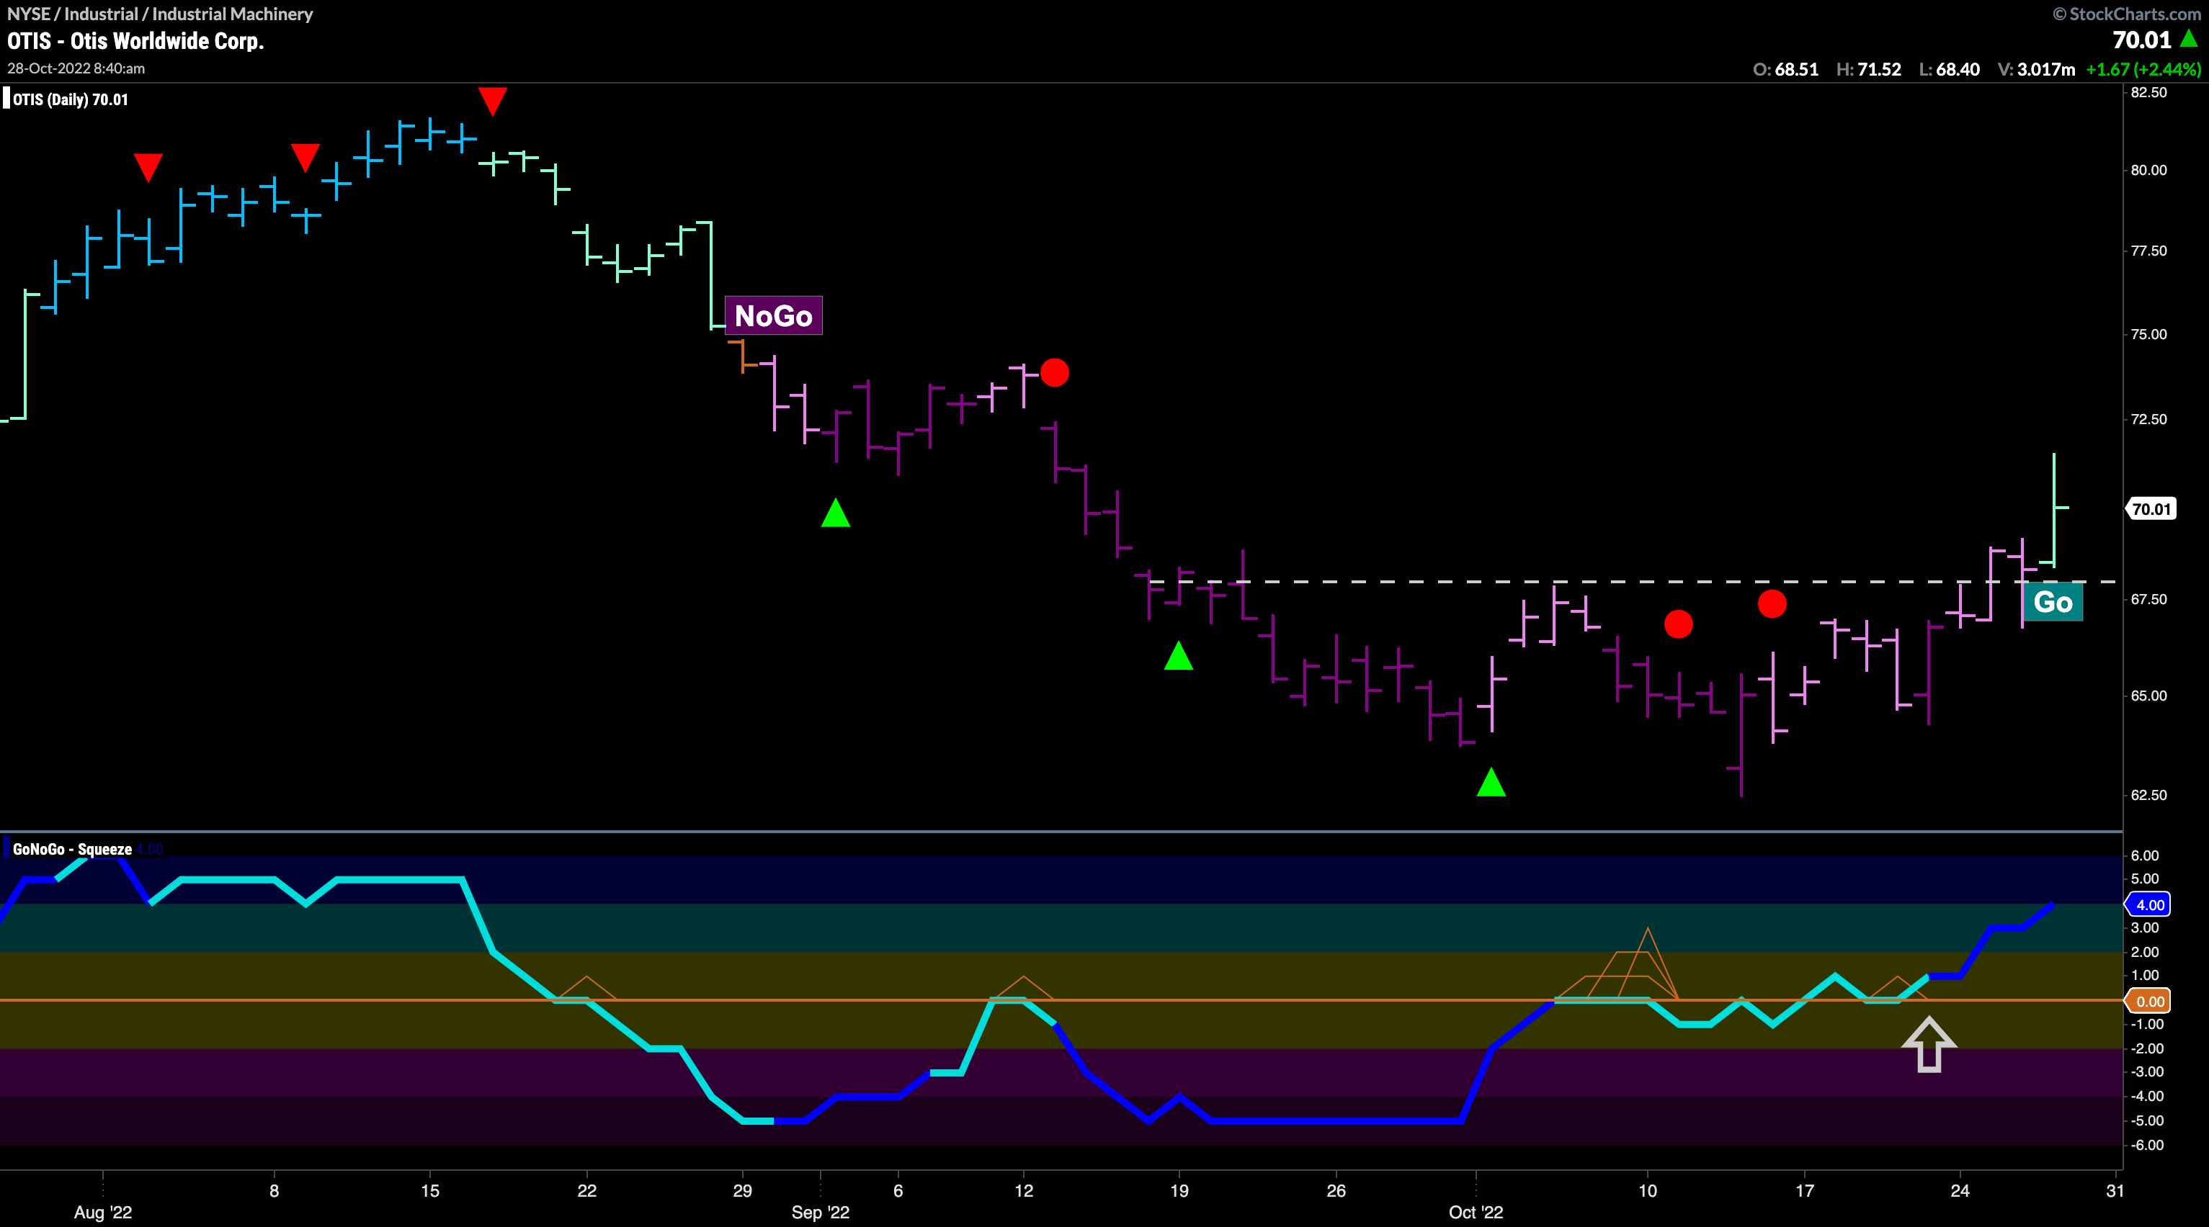Click the open value O: 68.51
The width and height of the screenshot is (2209, 1227).
tap(1785, 69)
